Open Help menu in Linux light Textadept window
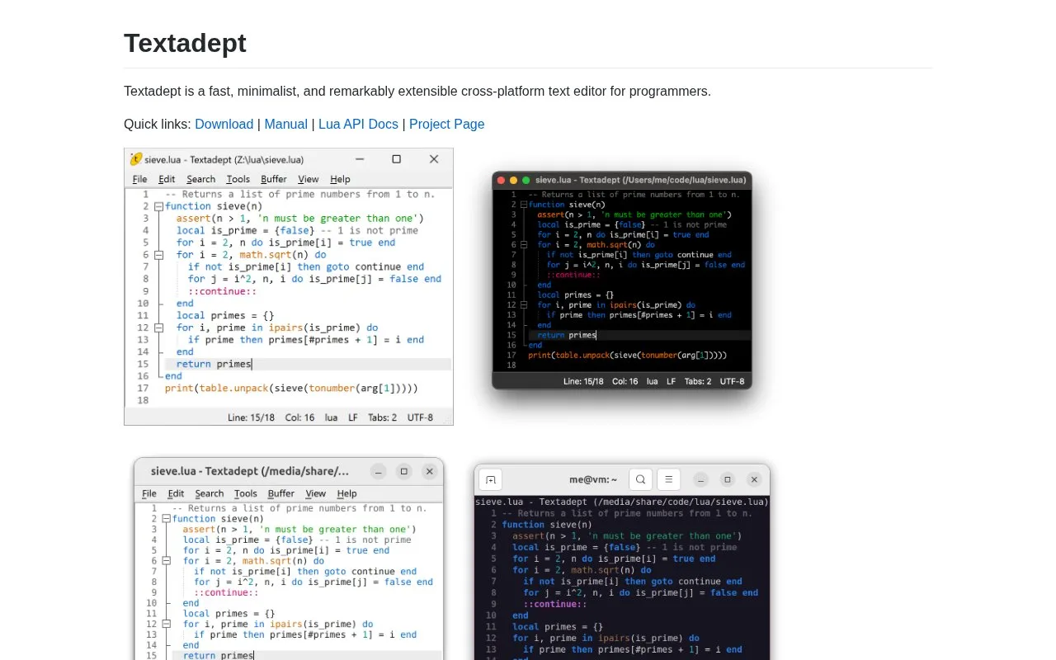Screen dimensions: 1056x660 click(x=347, y=493)
